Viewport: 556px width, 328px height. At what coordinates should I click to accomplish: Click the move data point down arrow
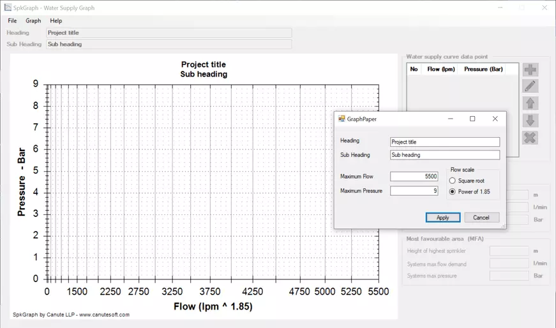[x=530, y=121]
